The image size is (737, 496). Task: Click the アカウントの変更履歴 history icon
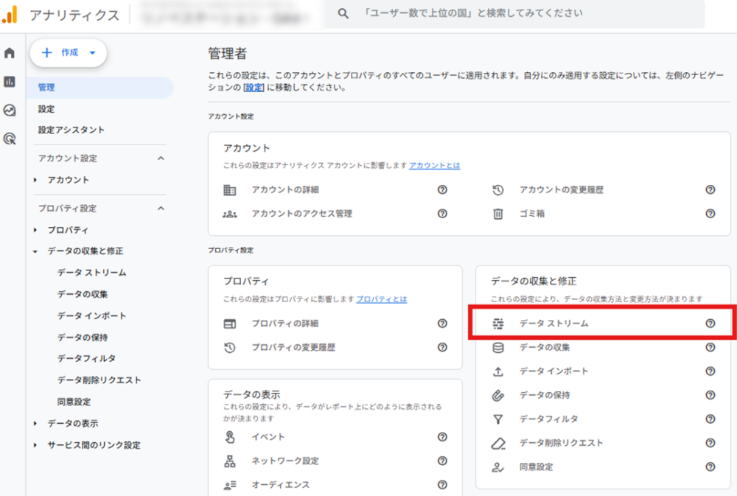498,190
